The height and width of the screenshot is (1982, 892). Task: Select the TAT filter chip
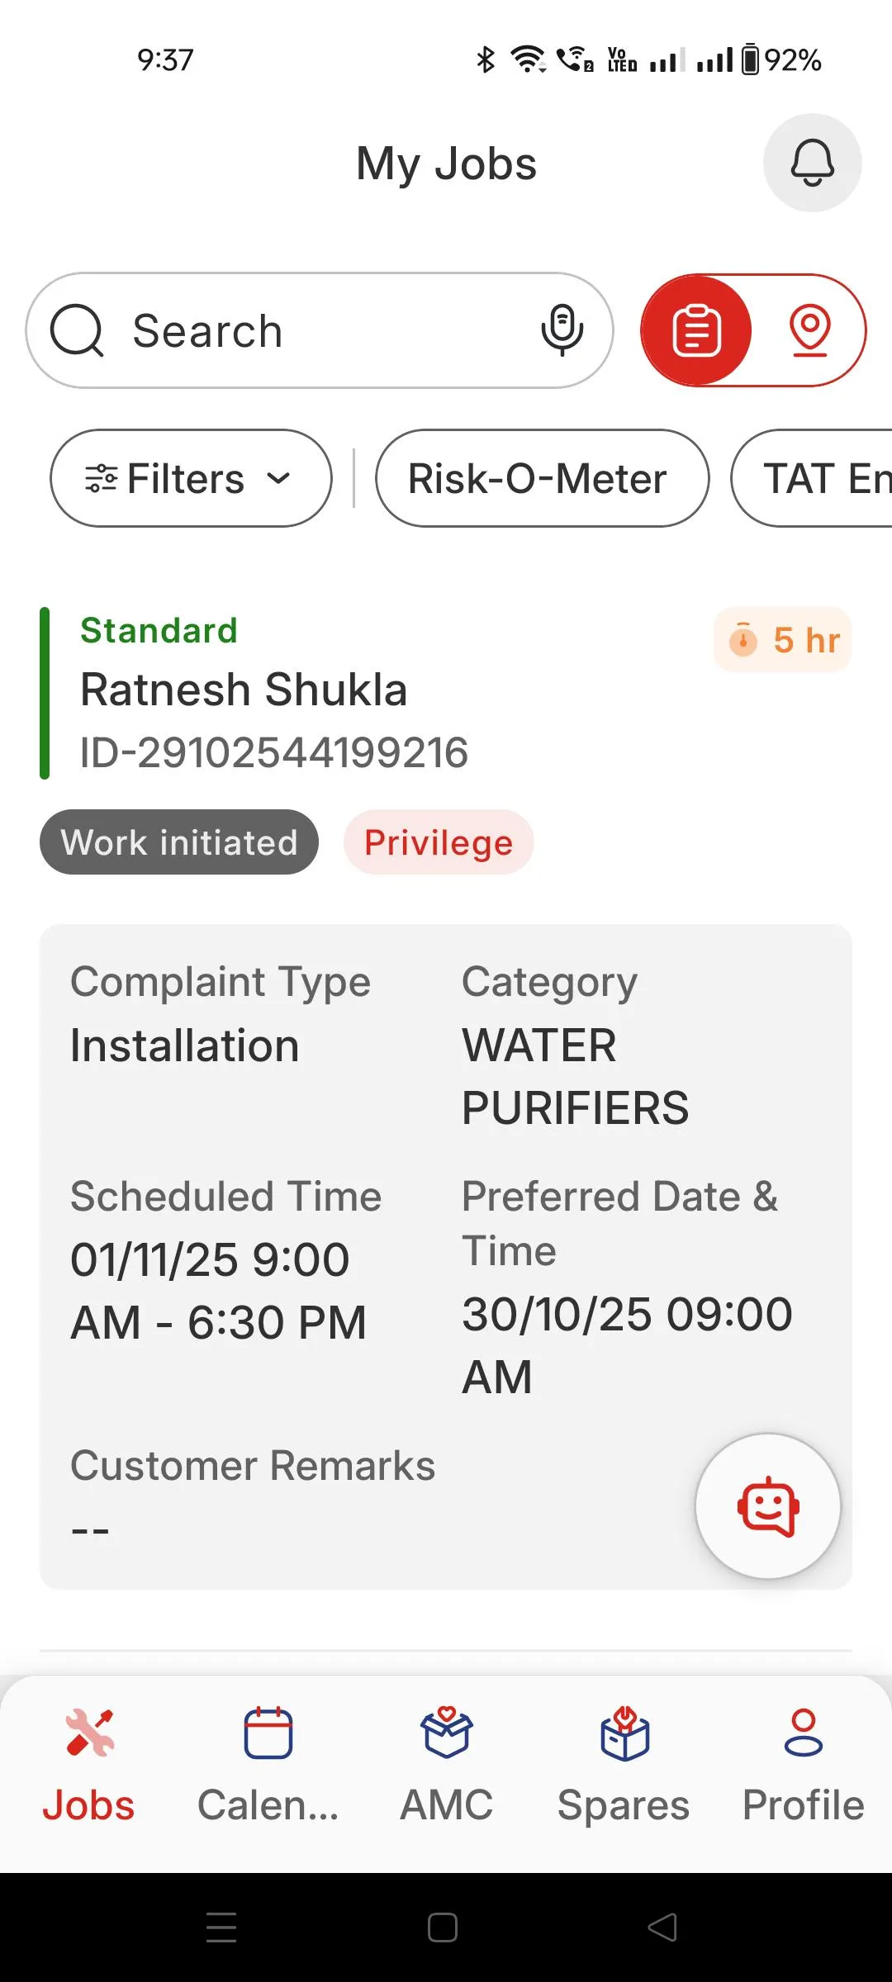(x=818, y=478)
